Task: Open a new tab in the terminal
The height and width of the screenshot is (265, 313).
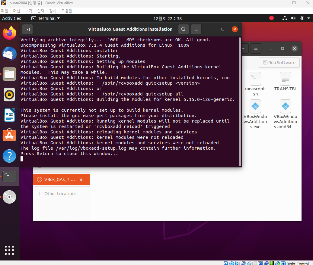Action: (27, 29)
